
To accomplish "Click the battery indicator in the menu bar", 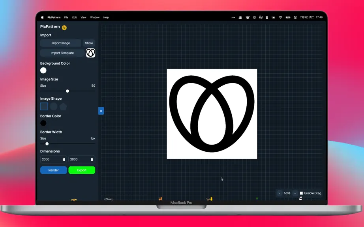I will tap(288, 17).
